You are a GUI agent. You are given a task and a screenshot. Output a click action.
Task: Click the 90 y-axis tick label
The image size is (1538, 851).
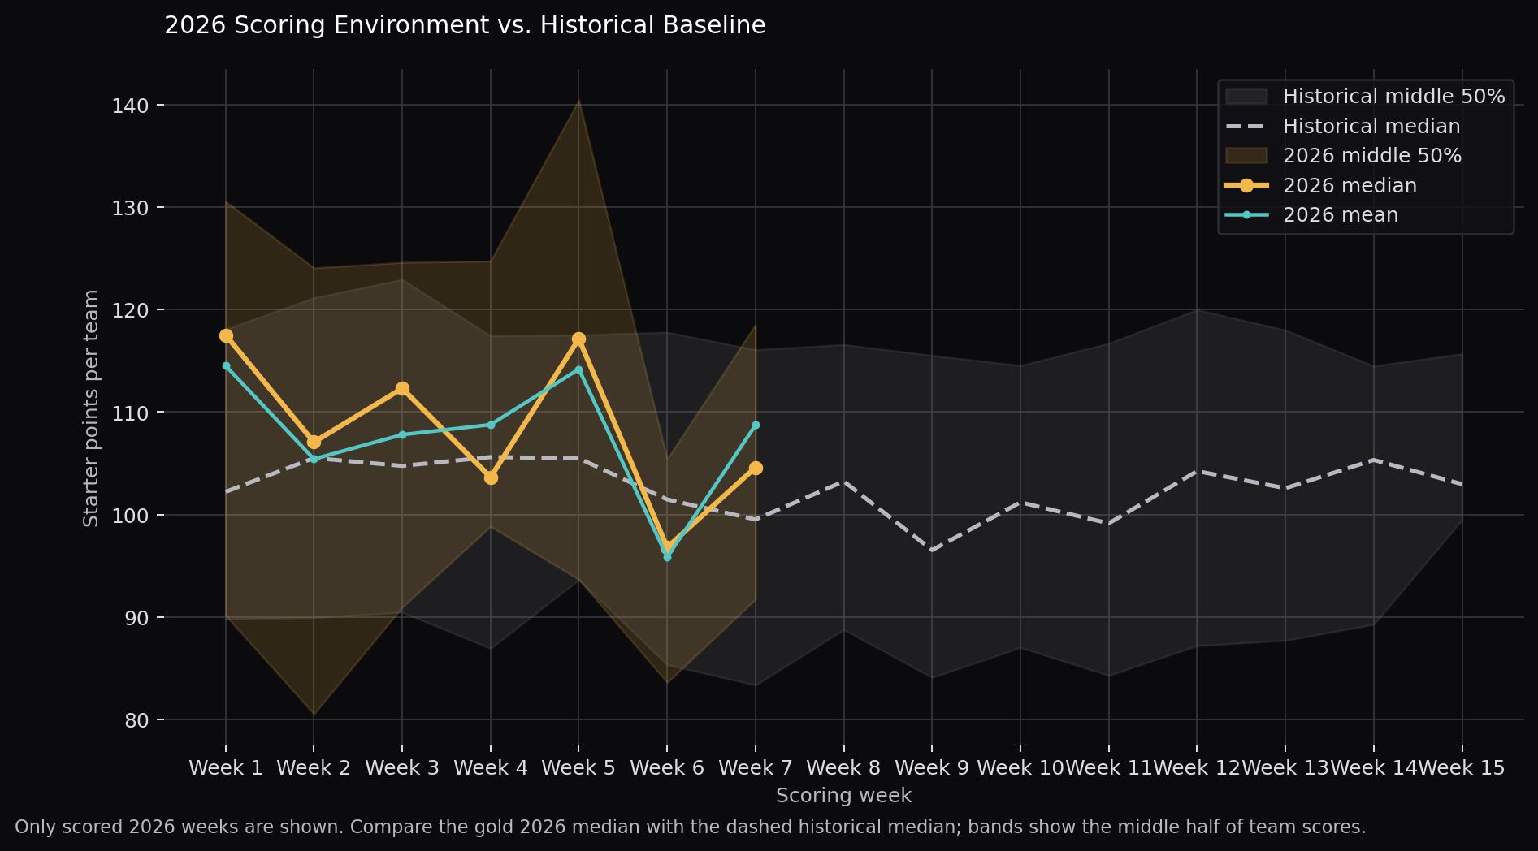(136, 617)
